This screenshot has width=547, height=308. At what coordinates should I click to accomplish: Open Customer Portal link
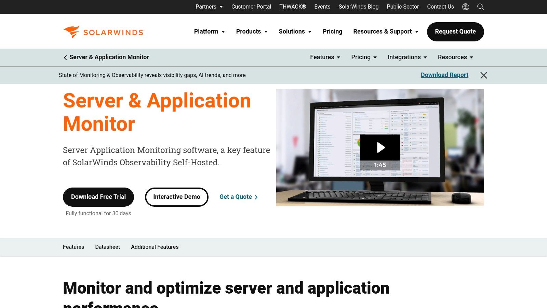point(251,7)
